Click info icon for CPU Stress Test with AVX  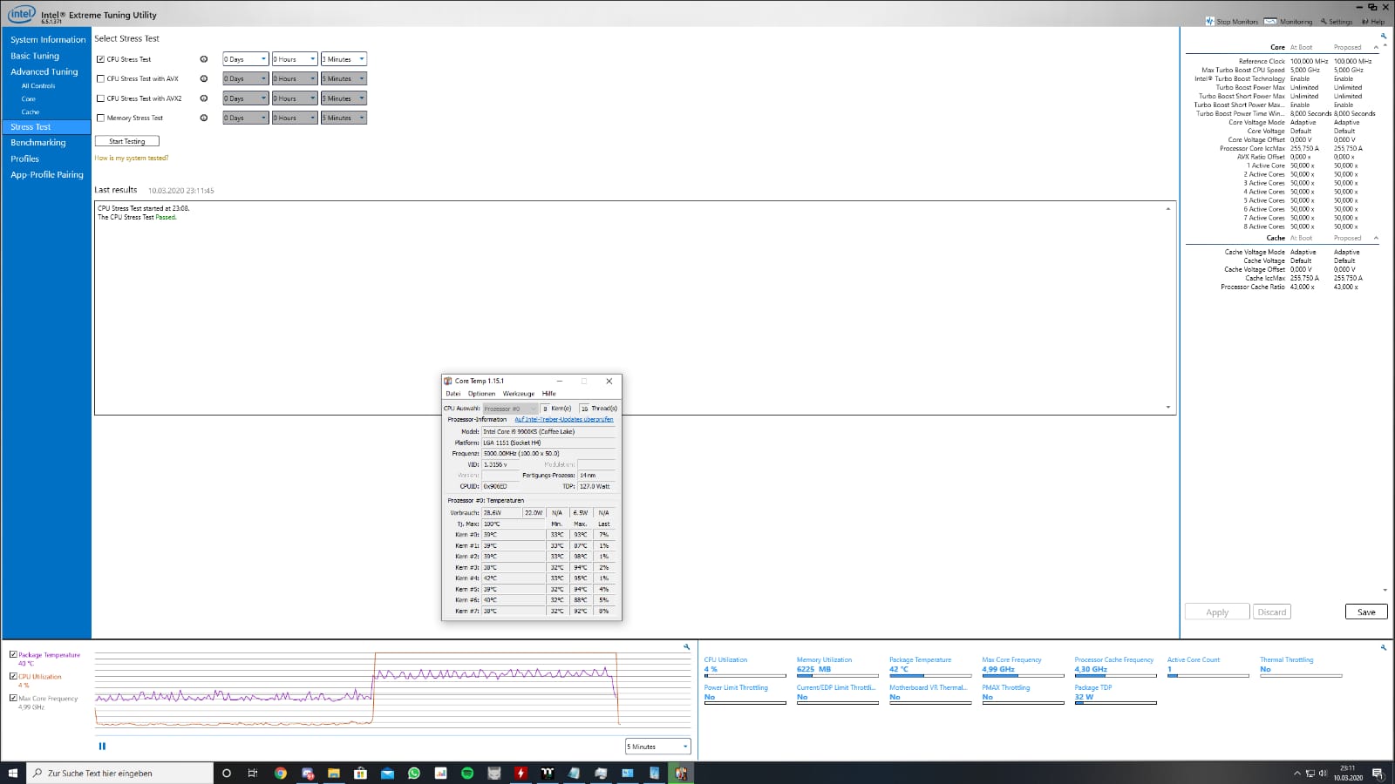pos(204,78)
